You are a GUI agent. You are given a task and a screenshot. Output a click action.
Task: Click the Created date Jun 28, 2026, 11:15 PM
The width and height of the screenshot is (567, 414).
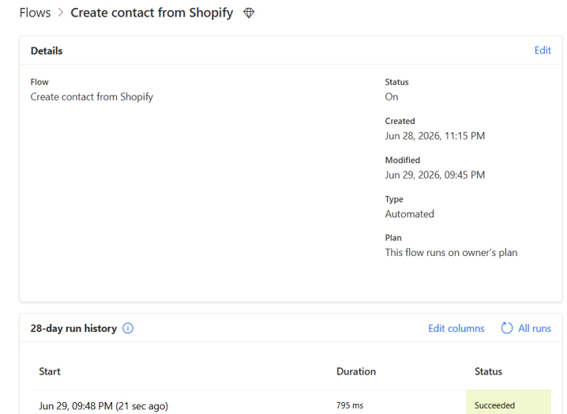click(435, 136)
